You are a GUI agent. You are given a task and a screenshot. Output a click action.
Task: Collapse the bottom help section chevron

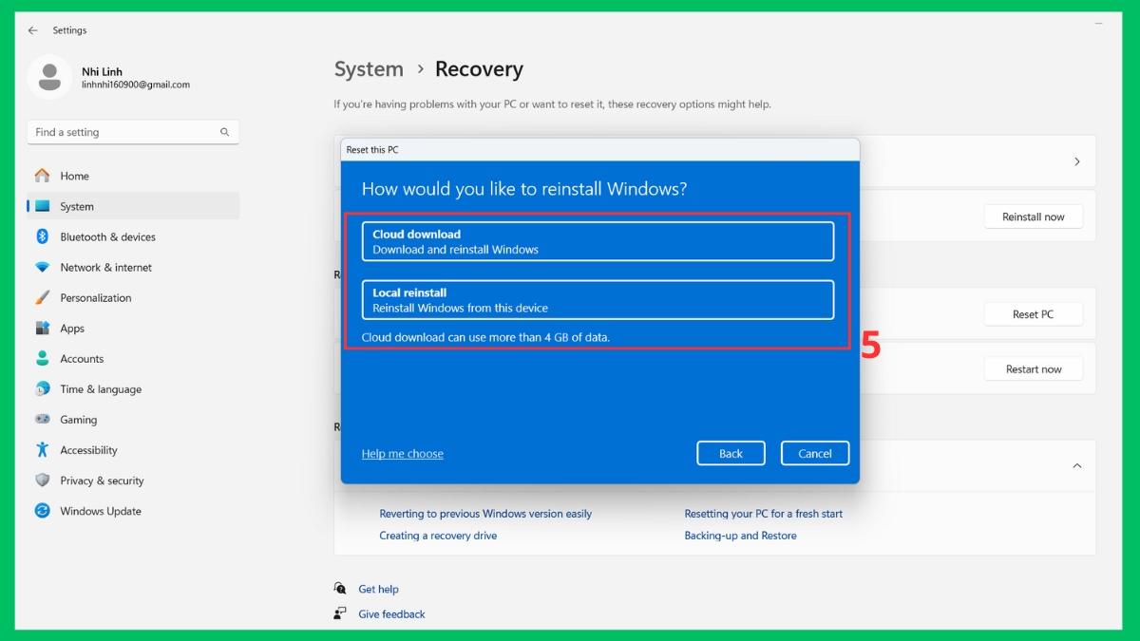[x=1077, y=465]
